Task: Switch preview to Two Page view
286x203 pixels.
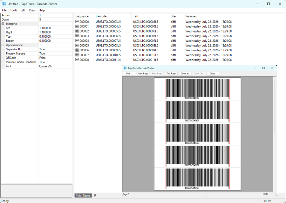Action: coord(171,74)
